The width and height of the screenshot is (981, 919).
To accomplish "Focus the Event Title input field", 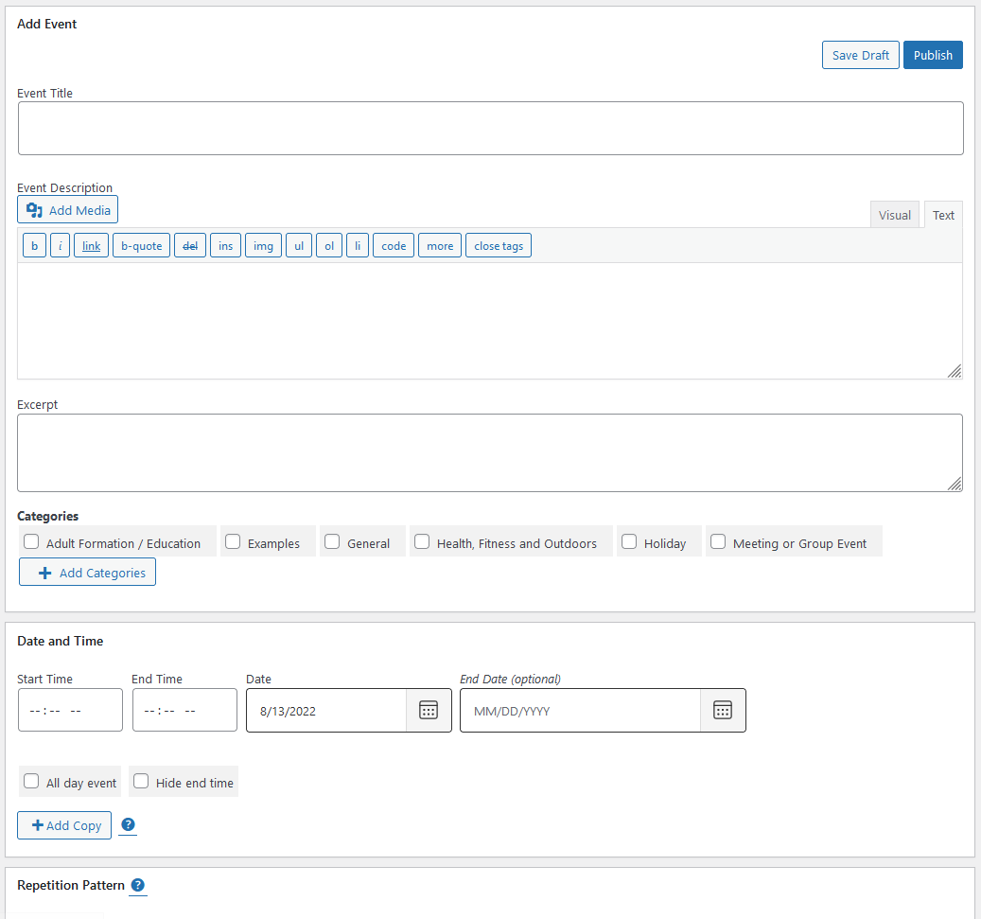I will (x=490, y=129).
